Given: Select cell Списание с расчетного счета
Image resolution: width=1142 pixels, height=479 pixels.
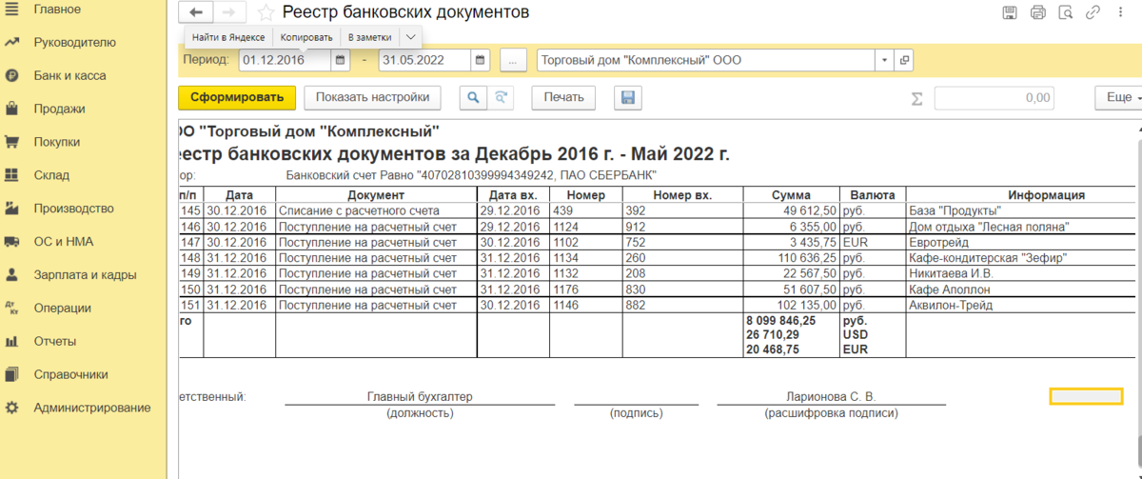Looking at the screenshot, I should [x=376, y=210].
